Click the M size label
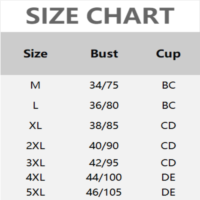Viewport: 200px width, 200px height. [35, 85]
